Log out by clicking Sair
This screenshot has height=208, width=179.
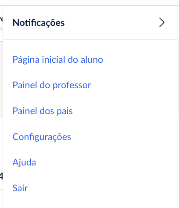[x=20, y=188]
